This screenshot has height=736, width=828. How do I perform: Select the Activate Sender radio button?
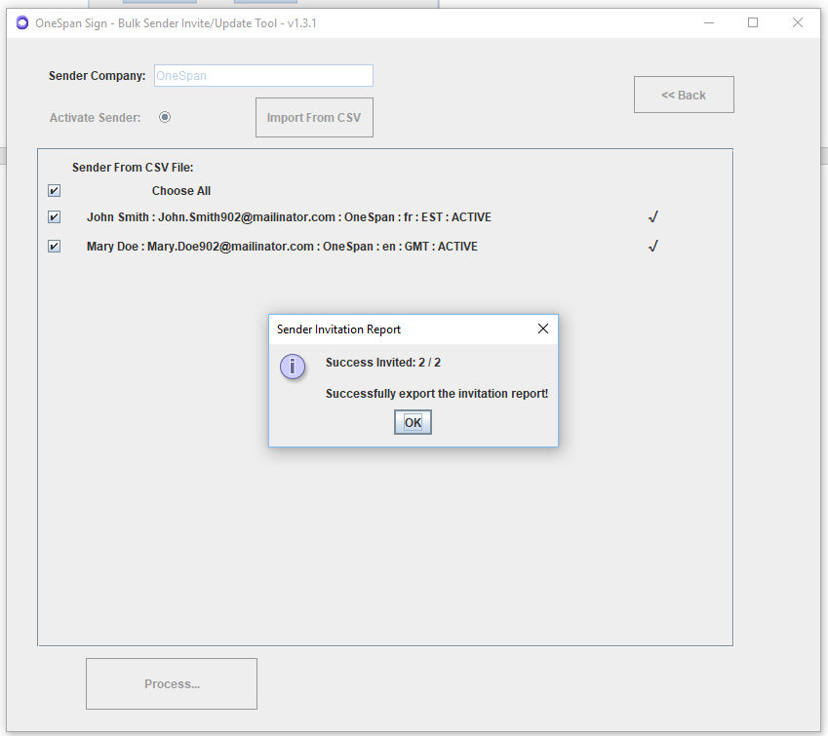(x=165, y=117)
